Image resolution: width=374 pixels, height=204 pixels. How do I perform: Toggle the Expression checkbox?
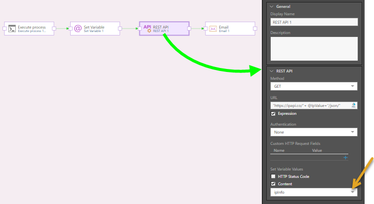[x=273, y=114]
